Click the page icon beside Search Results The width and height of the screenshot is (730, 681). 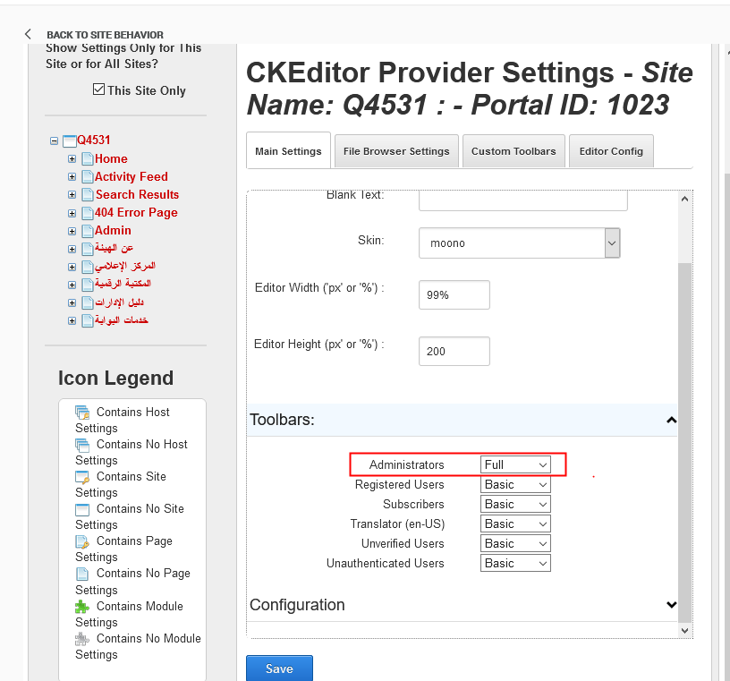(x=88, y=195)
